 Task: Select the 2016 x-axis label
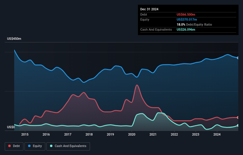46,134
